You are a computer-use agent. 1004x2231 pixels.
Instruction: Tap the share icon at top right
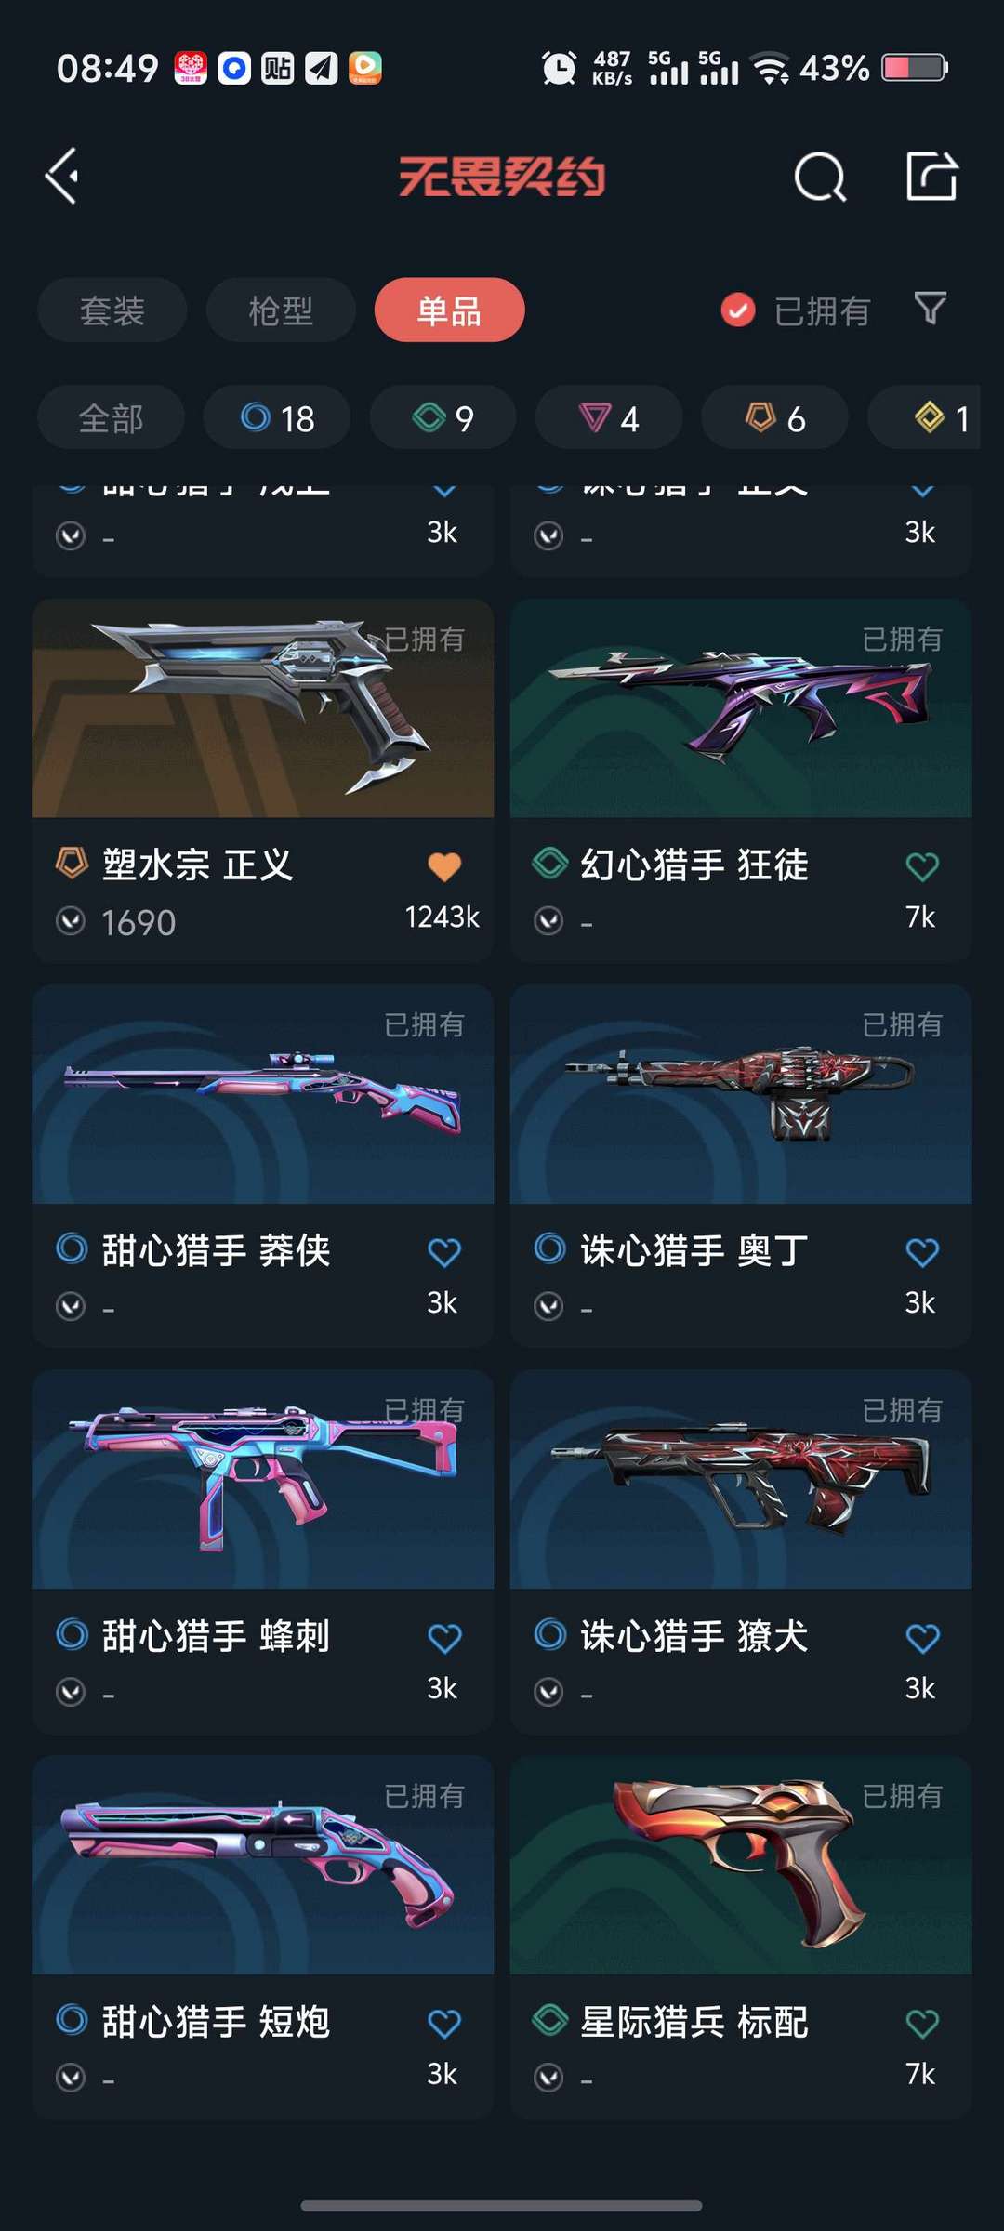point(931,176)
